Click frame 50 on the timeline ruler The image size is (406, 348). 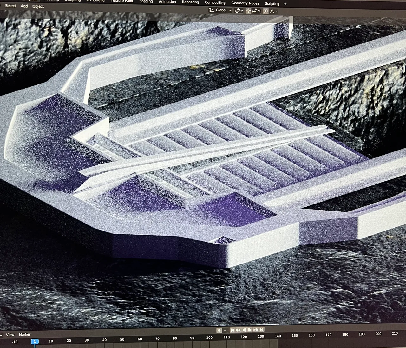[122, 339]
